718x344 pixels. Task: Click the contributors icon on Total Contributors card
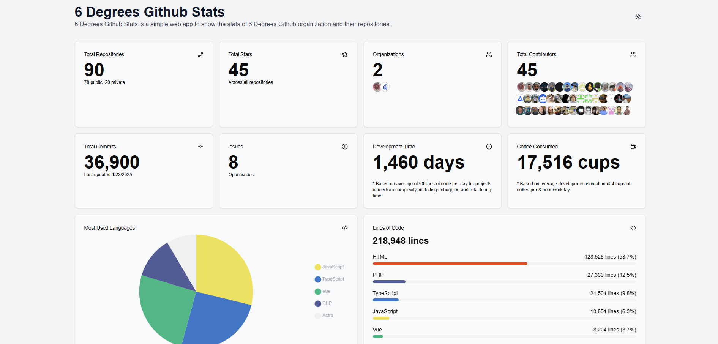(x=633, y=54)
